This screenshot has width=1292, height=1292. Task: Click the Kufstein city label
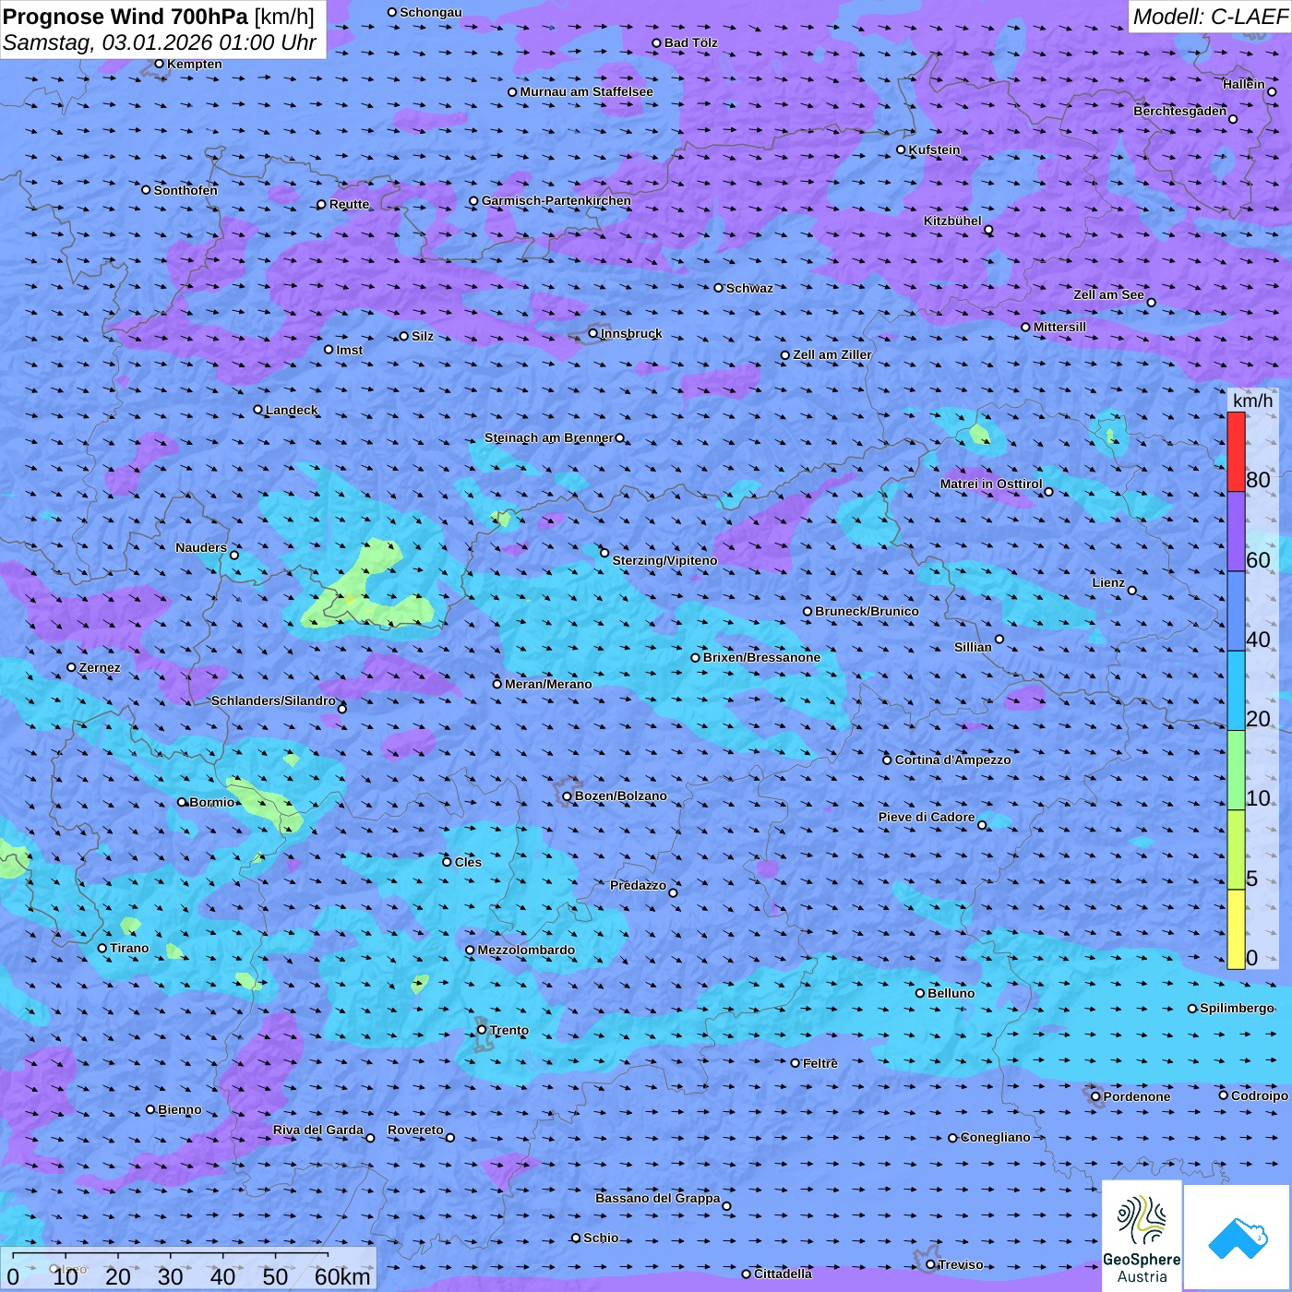[x=934, y=150]
